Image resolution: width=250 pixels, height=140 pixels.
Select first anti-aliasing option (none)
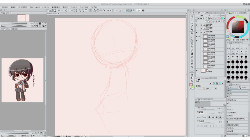click(x=209, y=117)
